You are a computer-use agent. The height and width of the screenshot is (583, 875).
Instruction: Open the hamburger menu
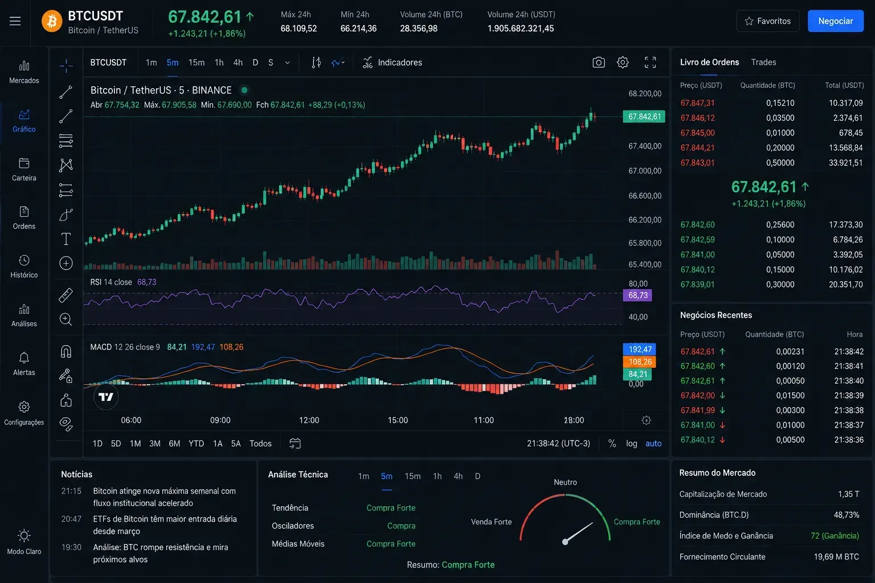15,21
